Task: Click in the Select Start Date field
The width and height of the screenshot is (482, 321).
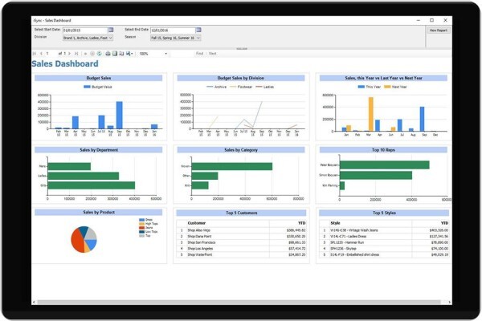Action: (x=85, y=30)
